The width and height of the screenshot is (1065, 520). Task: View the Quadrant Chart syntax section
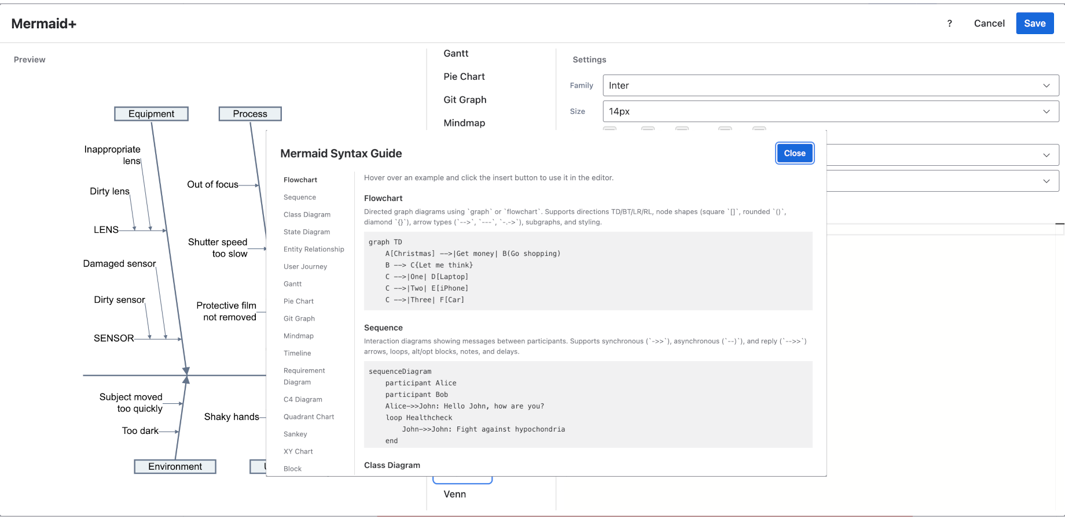(x=309, y=417)
